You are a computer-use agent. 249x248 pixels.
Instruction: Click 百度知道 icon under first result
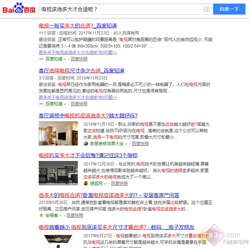(x=41, y=59)
